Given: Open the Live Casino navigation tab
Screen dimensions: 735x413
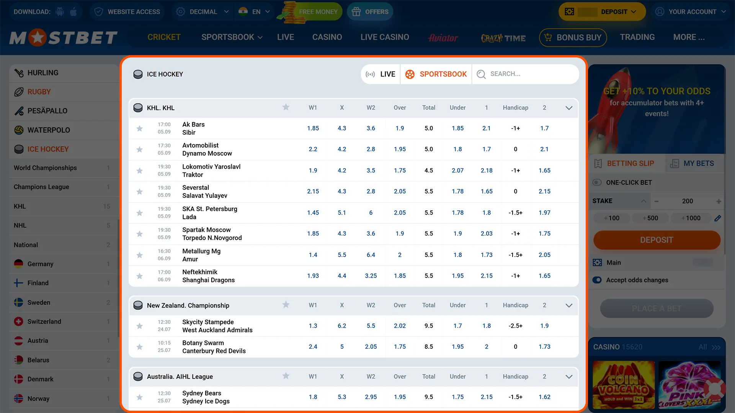Looking at the screenshot, I should [x=385, y=37].
